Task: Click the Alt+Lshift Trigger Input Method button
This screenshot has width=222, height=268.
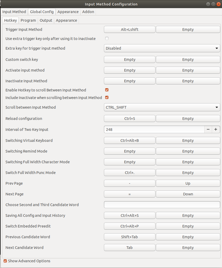Action: tap(130, 30)
